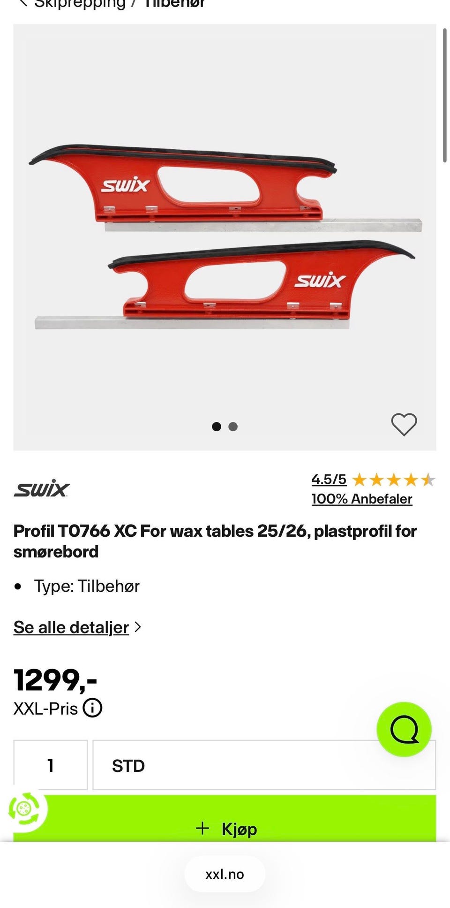Viewport: 450px width, 908px height.
Task: Expand details via chevron after detaljer
Action: tap(137, 627)
